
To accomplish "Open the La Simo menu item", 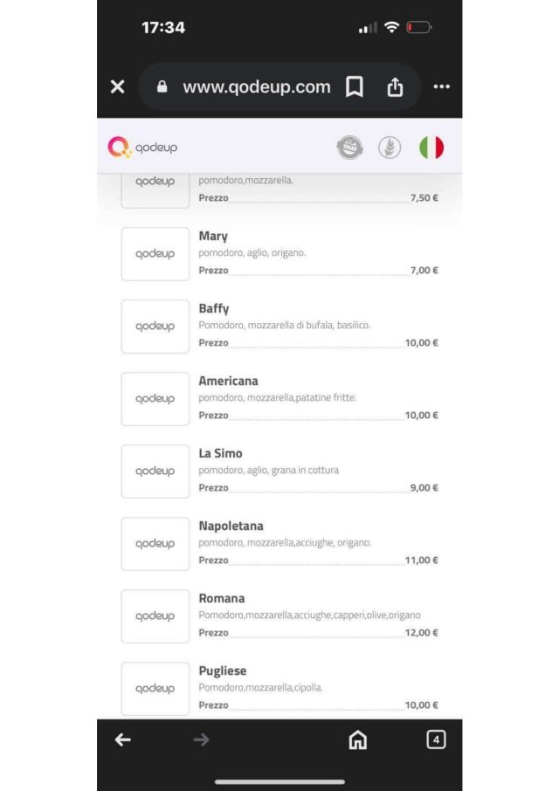I will point(220,453).
